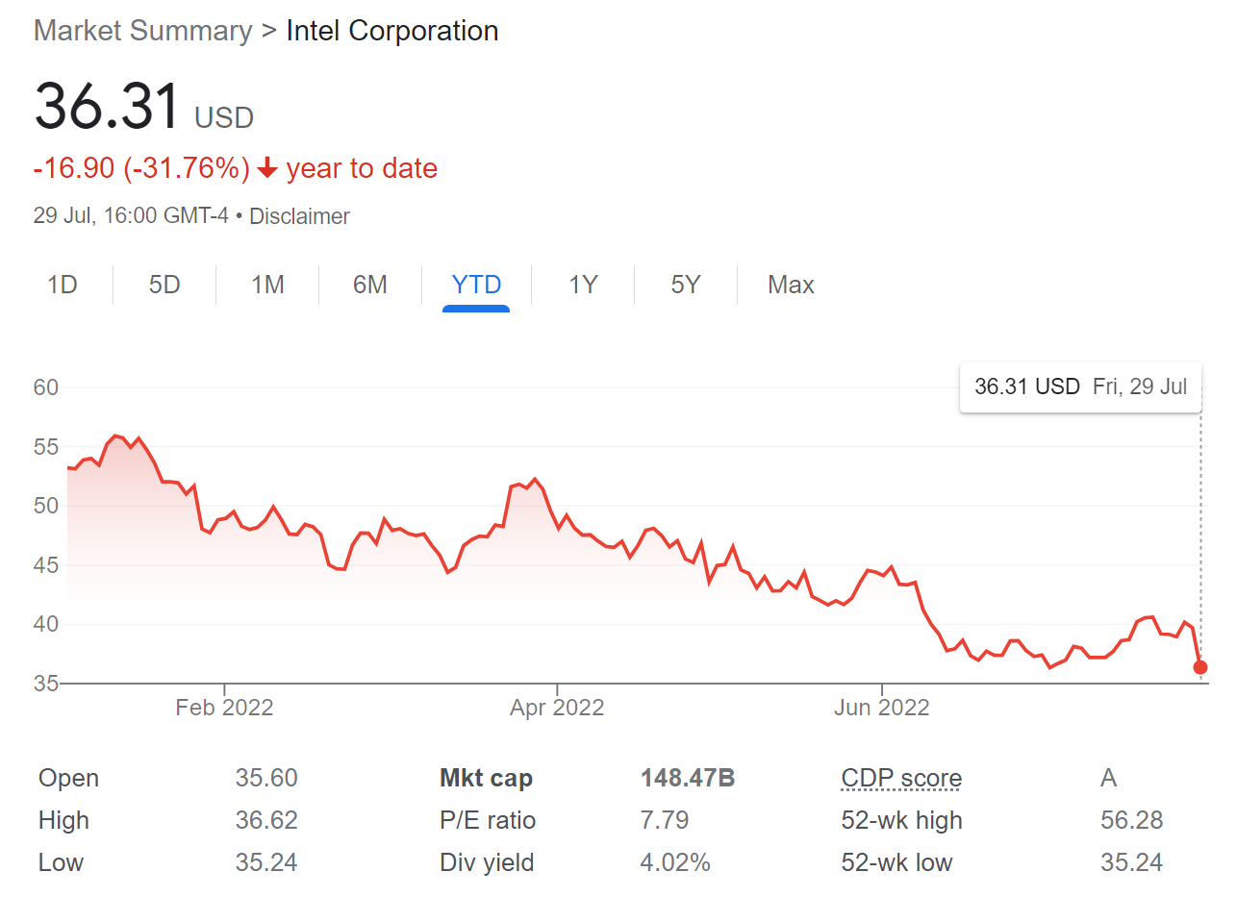Click the Mkt cap label
The height and width of the screenshot is (897, 1236).
486,779
